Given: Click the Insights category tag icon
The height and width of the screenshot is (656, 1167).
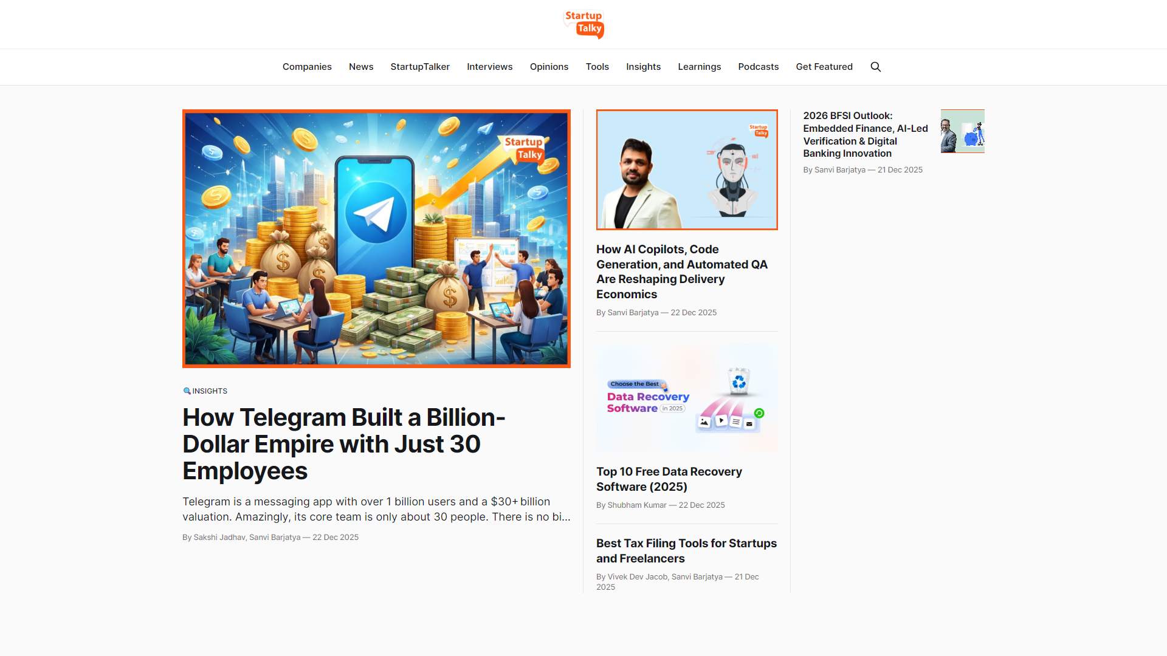Looking at the screenshot, I should pyautogui.click(x=187, y=391).
